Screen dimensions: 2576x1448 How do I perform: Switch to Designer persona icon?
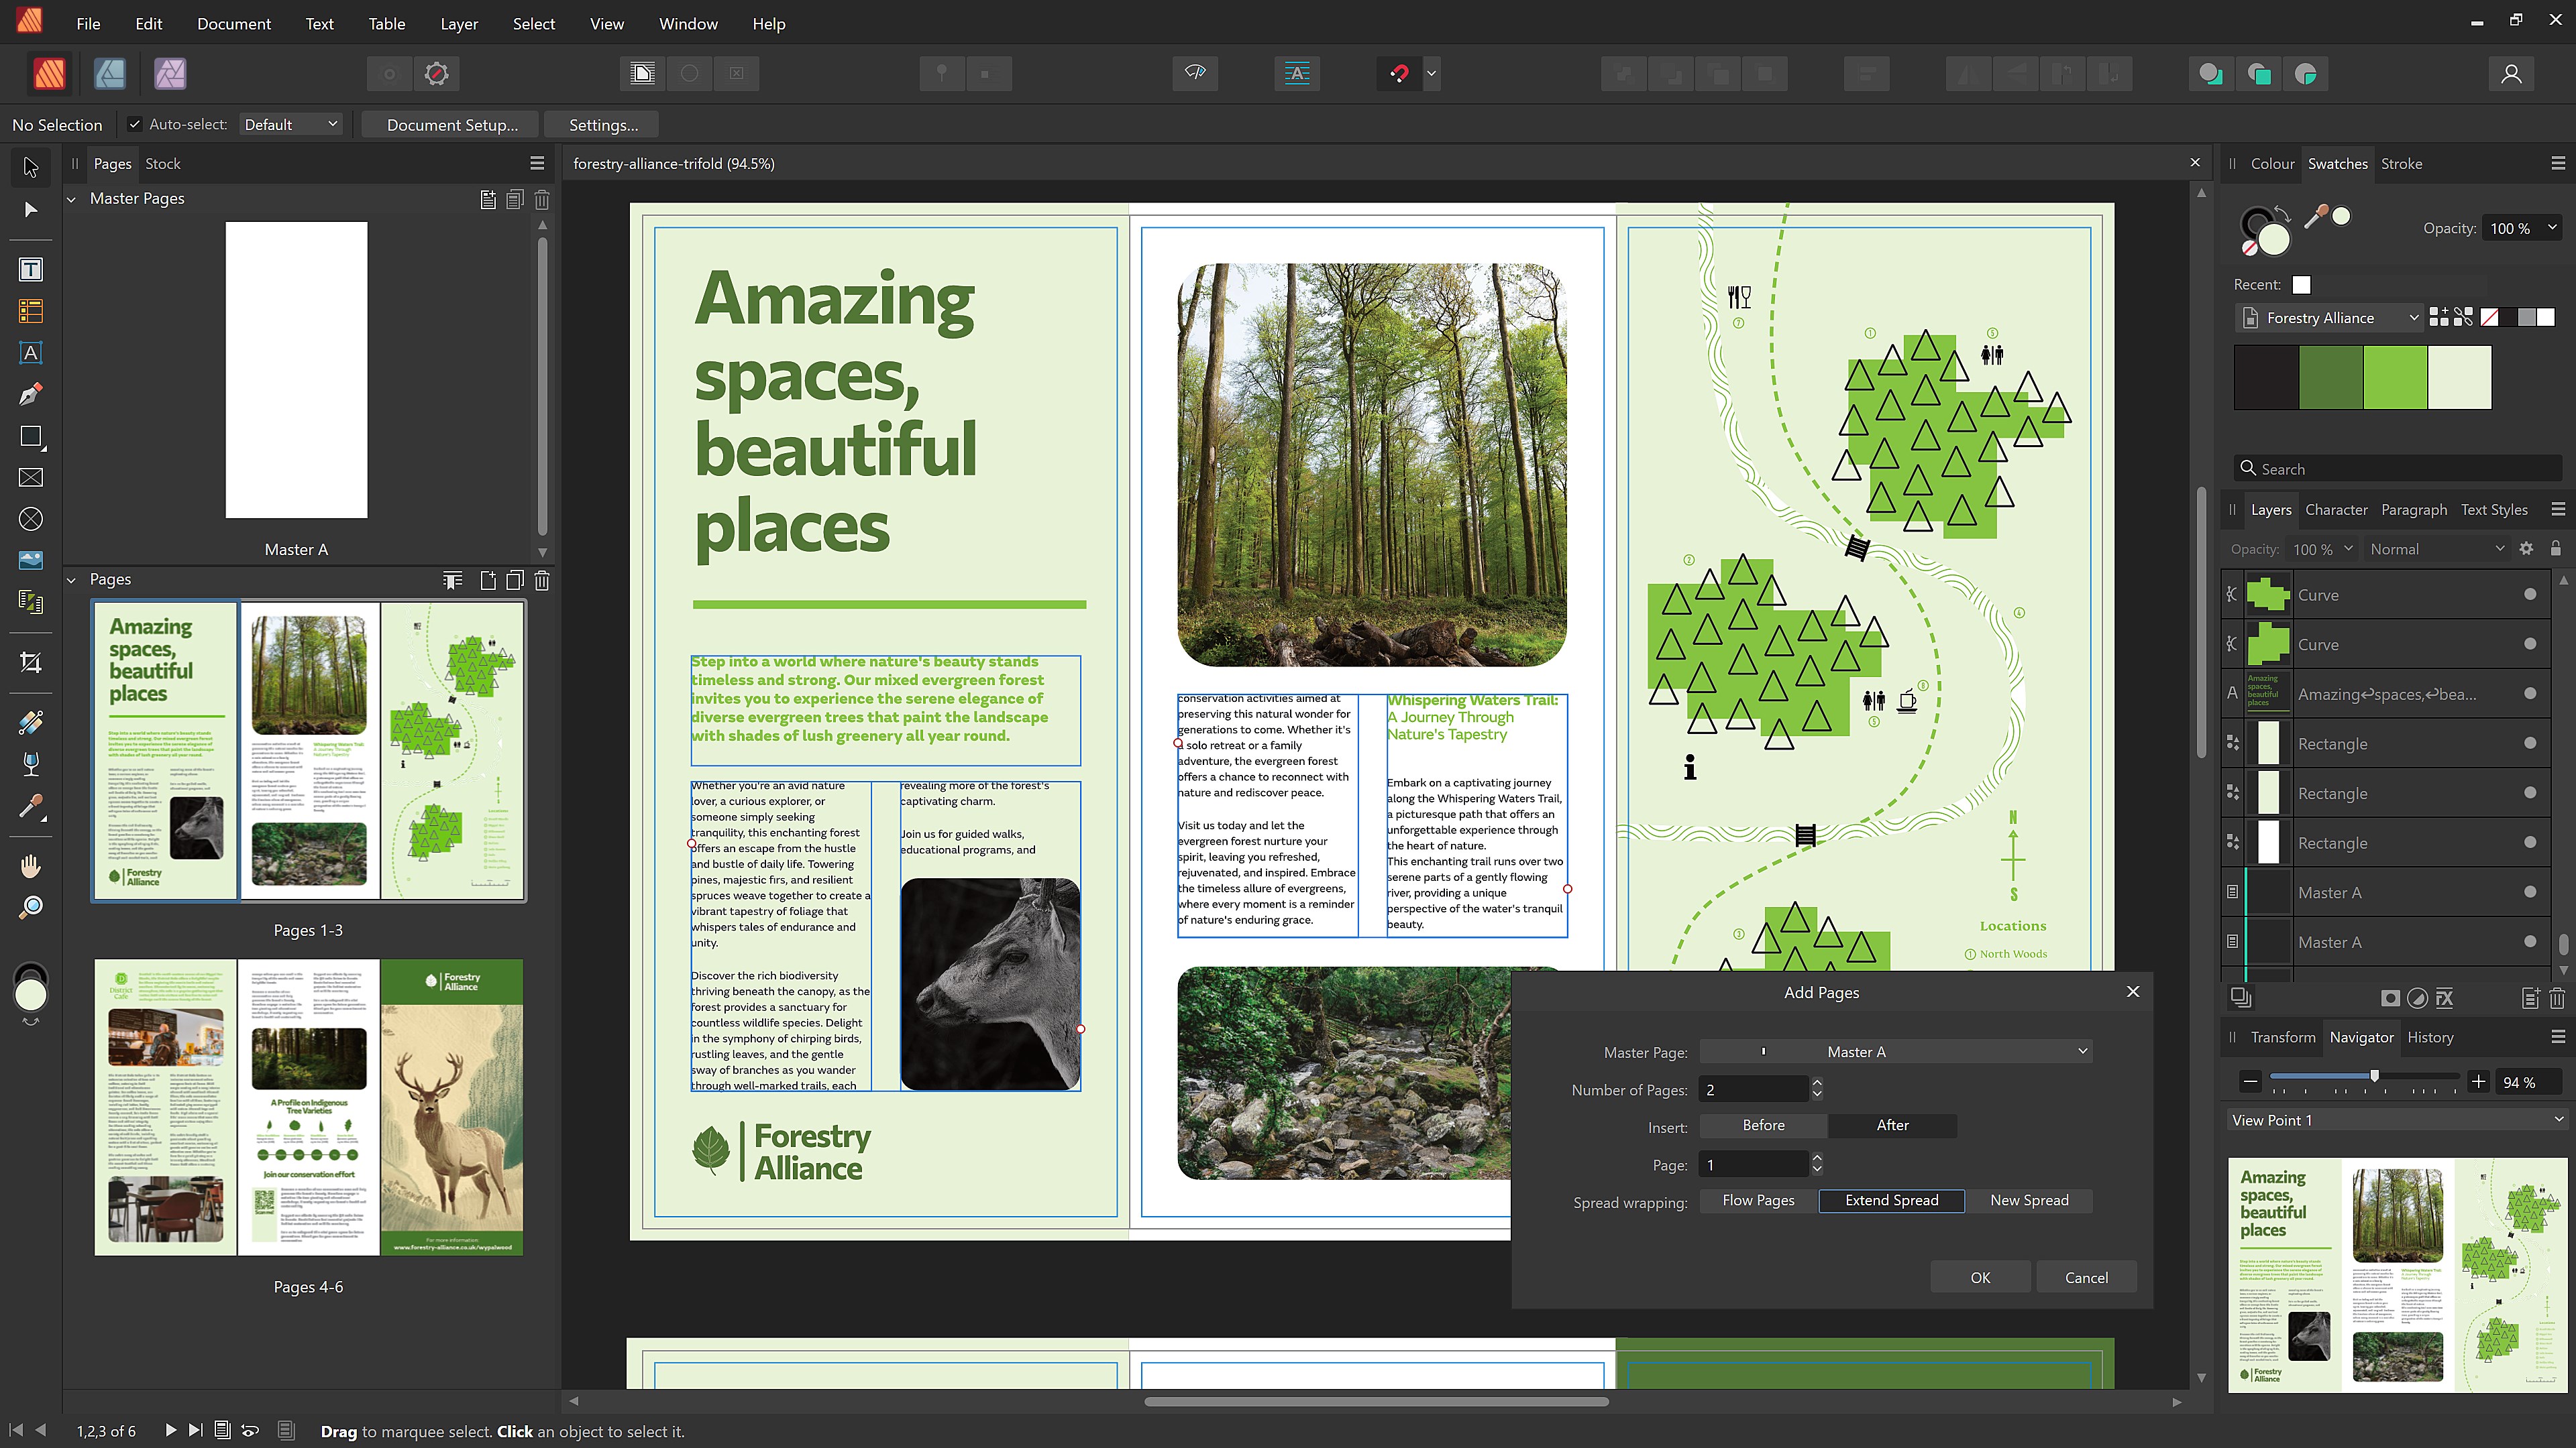pyautogui.click(x=110, y=73)
